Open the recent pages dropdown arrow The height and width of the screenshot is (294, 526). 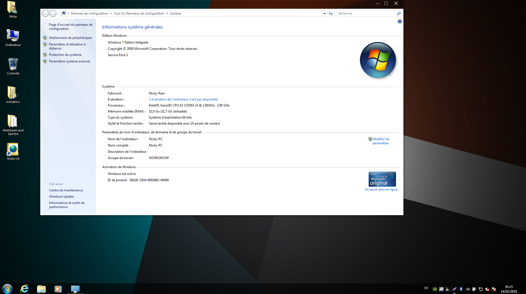[x=58, y=13]
